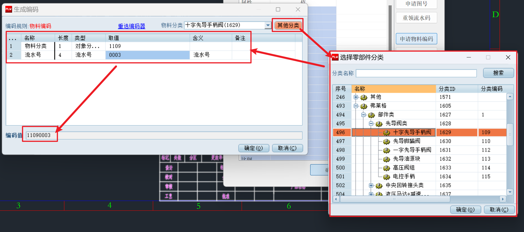Expand the 中央回转接头类 tree node

371,185
